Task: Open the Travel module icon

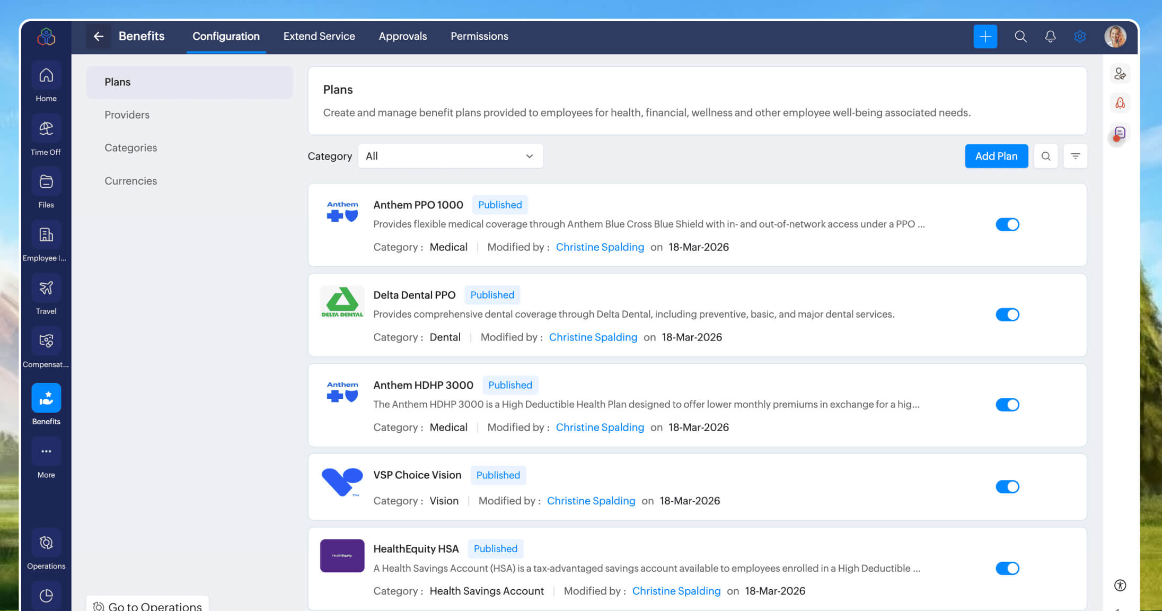Action: click(46, 288)
